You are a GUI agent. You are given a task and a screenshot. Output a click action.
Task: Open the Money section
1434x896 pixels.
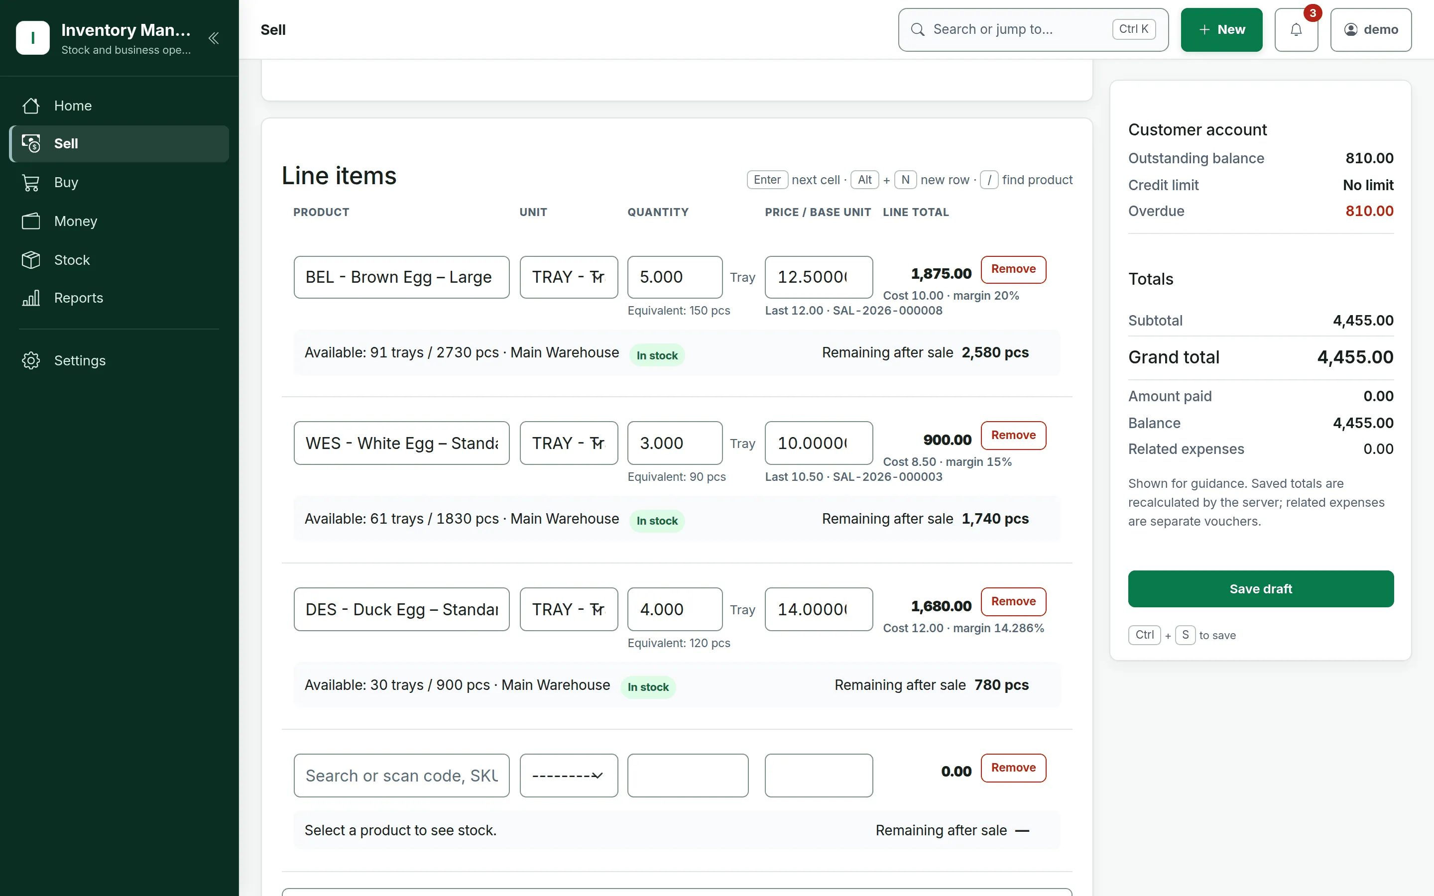(119, 221)
